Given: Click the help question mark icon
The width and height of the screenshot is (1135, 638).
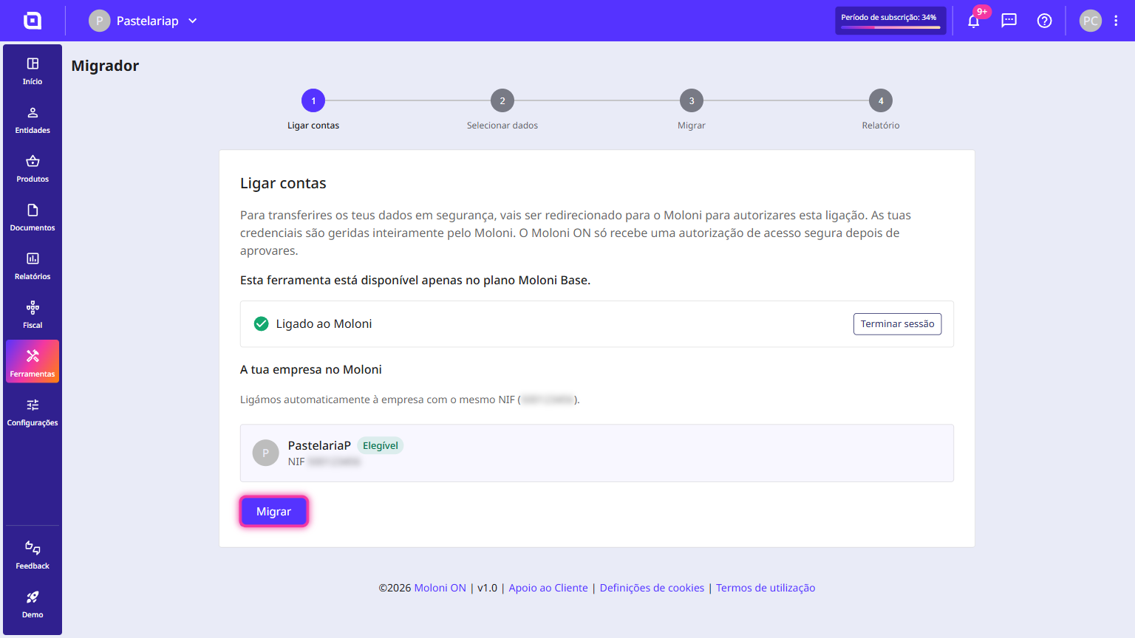Looking at the screenshot, I should 1045,21.
